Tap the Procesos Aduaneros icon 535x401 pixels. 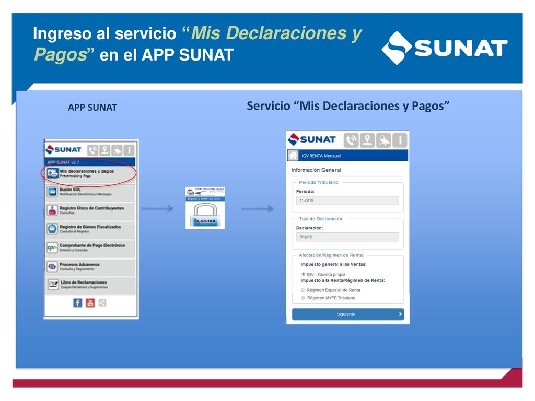coord(52,266)
